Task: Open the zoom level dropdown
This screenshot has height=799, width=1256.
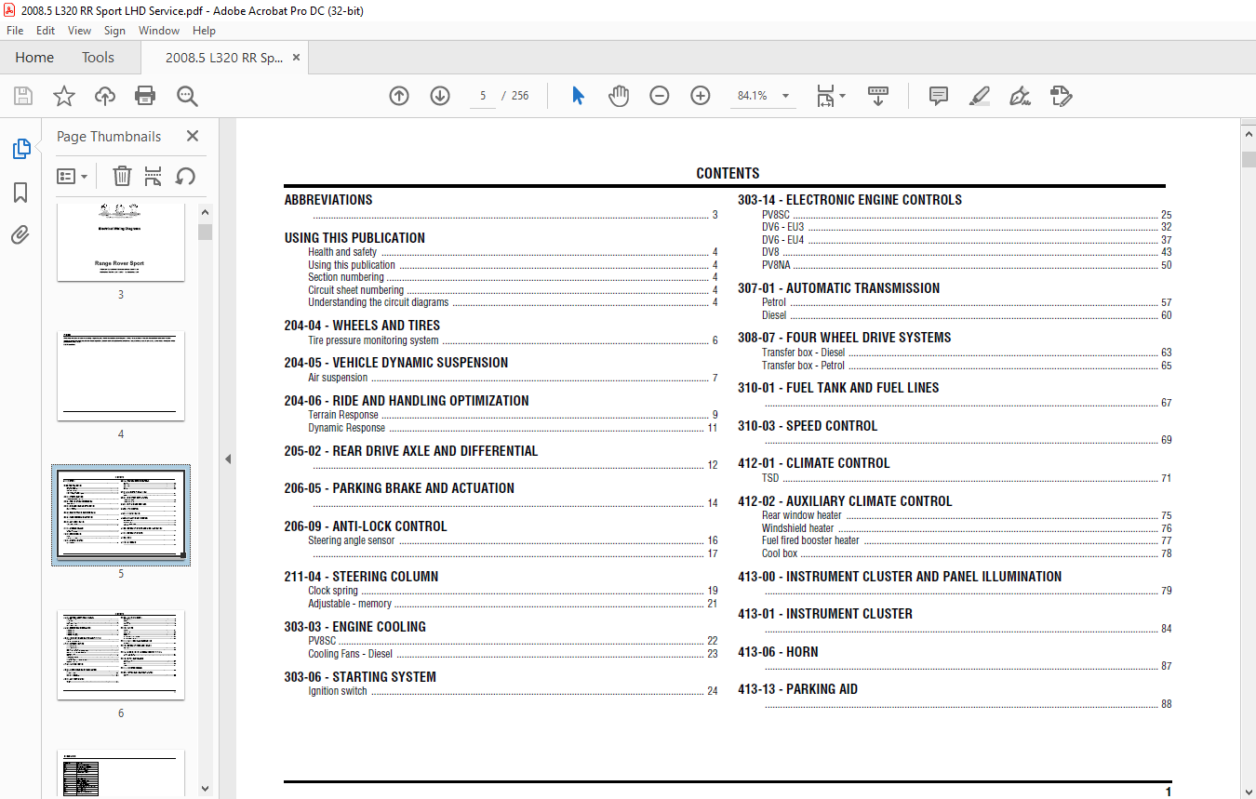Action: coord(785,96)
